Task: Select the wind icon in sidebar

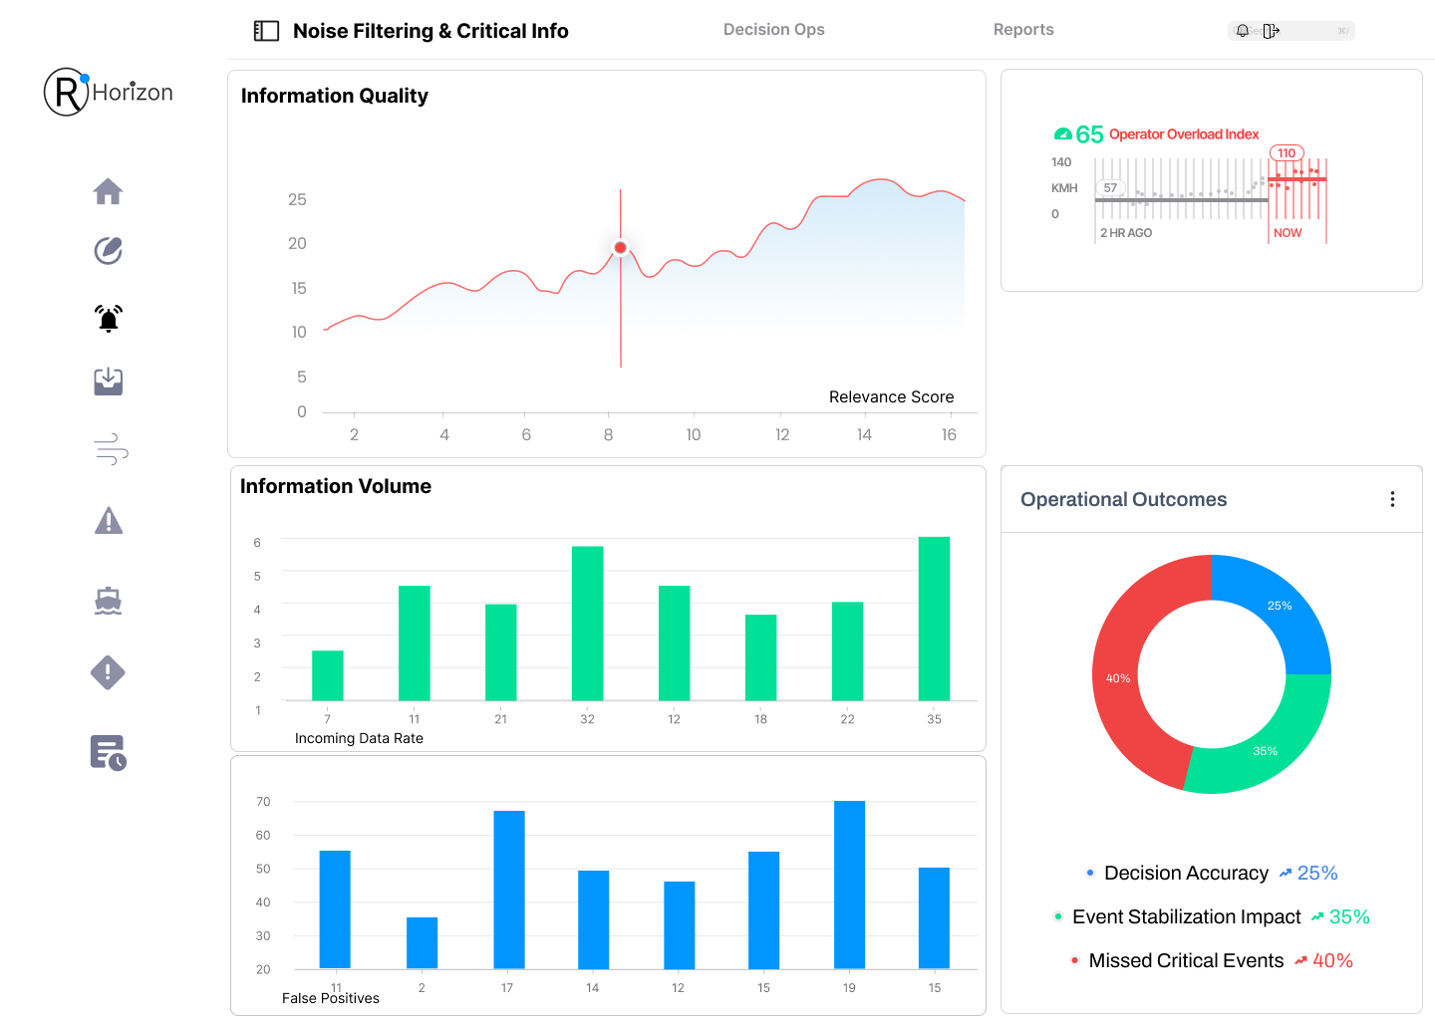Action: coord(111,449)
